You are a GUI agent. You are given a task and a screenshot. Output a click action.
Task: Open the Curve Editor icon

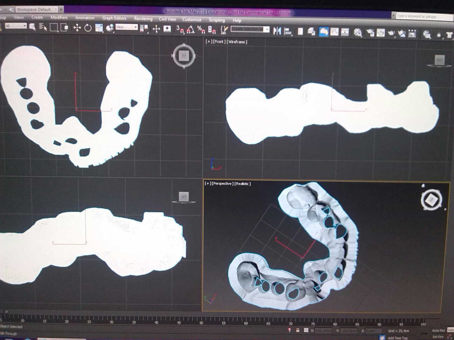tap(335, 32)
